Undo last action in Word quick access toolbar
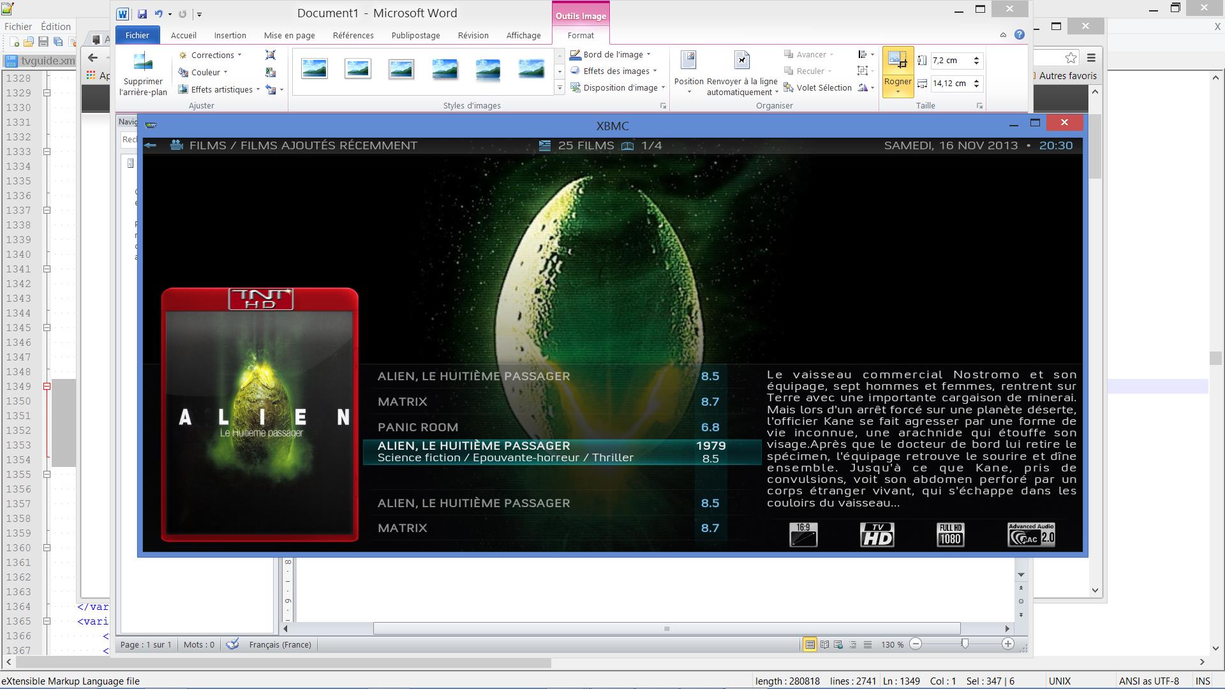Viewport: 1225px width, 689px height. [158, 14]
